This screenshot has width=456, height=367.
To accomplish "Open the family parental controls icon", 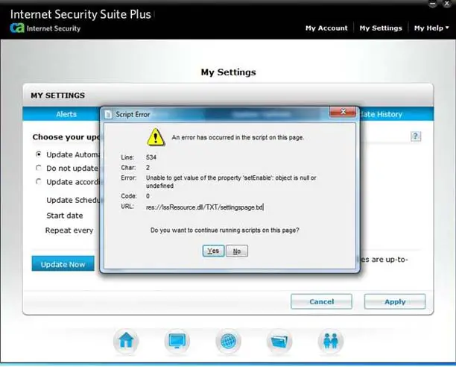I will [x=331, y=341].
